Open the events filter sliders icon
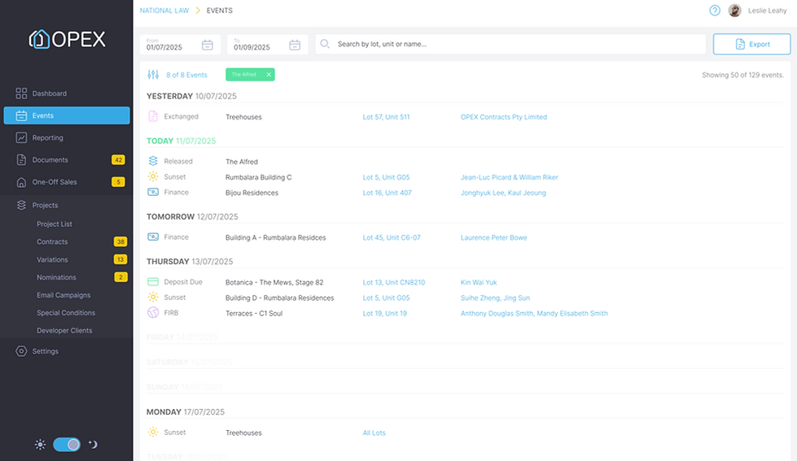797x461 pixels. (153, 75)
